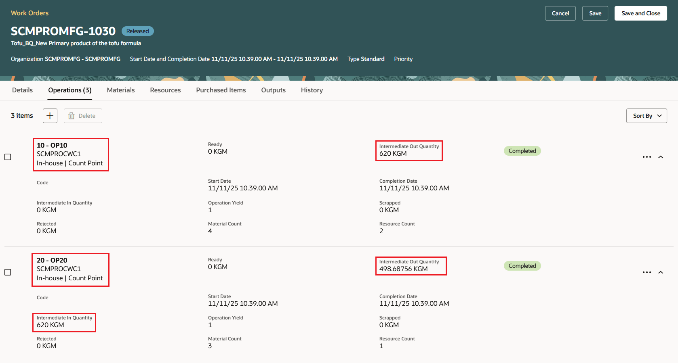This screenshot has width=678, height=363.
Task: Collapse the details for operation 10 - OP10
Action: [661, 157]
